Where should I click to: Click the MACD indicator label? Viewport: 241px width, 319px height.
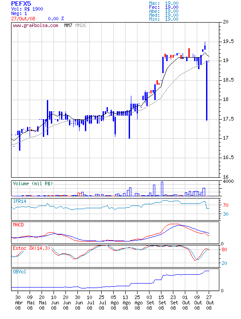pos(18,225)
